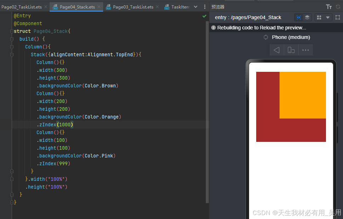Click the .width(300) code line
Screen dimensions: 343x219
[x=52, y=70]
